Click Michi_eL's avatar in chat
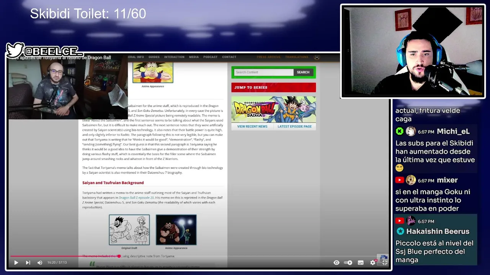The image size is (490, 275). coord(411,131)
